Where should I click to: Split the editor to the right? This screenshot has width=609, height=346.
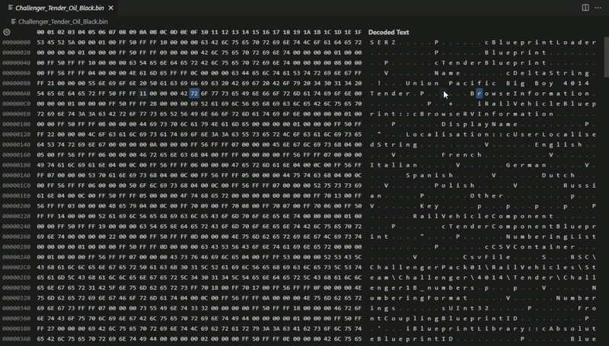(x=585, y=8)
